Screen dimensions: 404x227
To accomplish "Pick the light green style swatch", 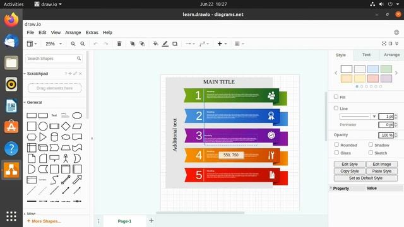I will pos(386,69).
